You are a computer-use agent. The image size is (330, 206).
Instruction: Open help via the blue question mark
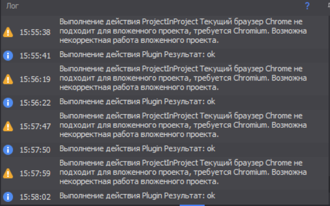coord(307,6)
